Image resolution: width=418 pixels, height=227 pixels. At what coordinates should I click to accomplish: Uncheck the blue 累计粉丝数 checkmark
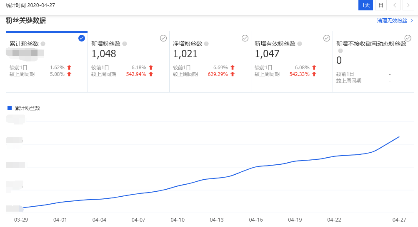point(82,38)
